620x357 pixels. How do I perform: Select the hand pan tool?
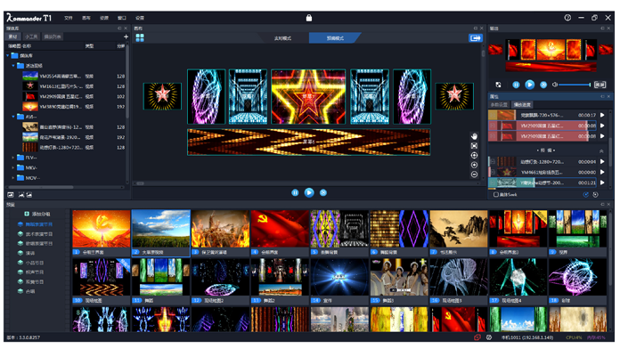click(x=475, y=136)
